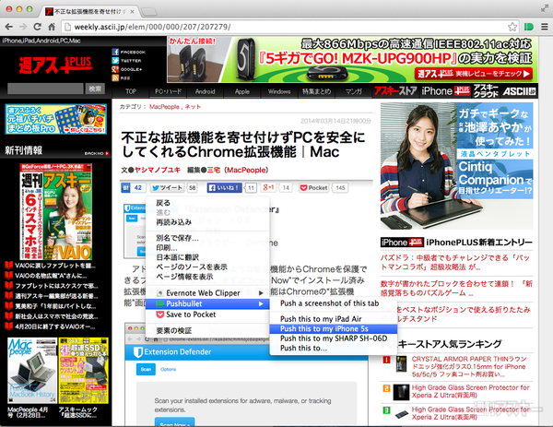Click the site search text field
Viewport: 553px width, 427px height.
pyautogui.click(x=45, y=89)
